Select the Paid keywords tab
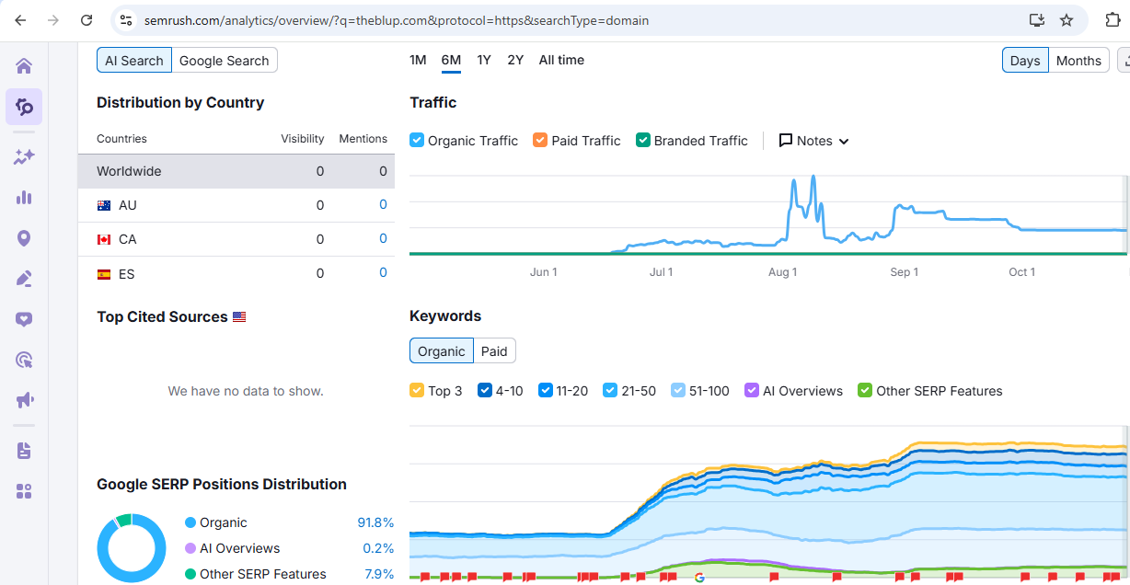The image size is (1130, 585). [494, 351]
